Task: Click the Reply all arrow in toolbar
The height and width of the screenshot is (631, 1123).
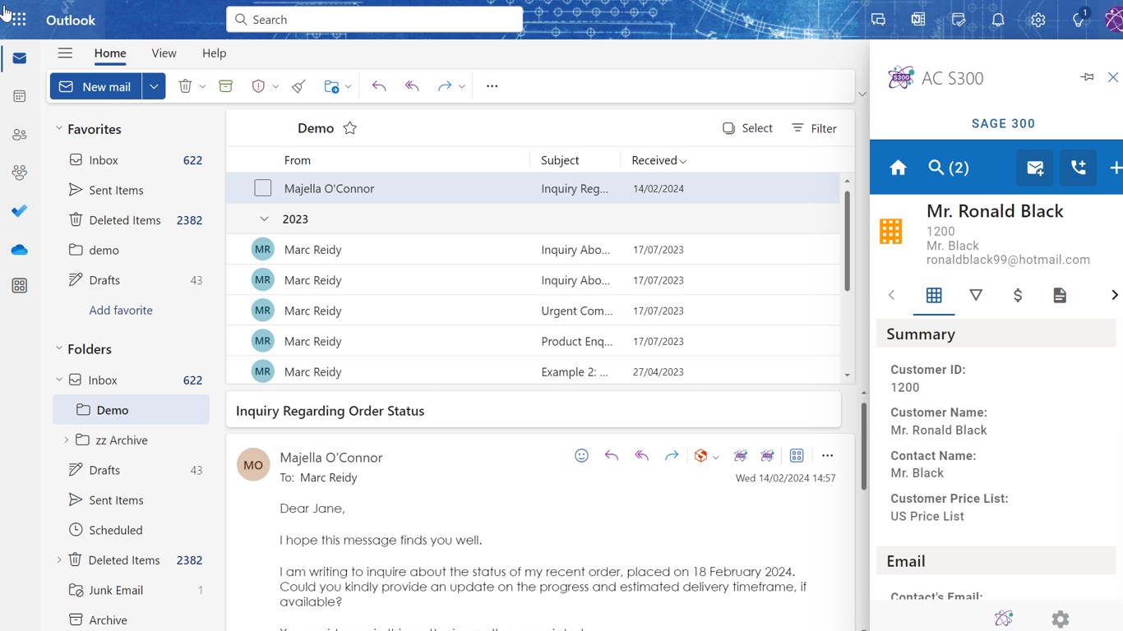Action: click(x=412, y=86)
